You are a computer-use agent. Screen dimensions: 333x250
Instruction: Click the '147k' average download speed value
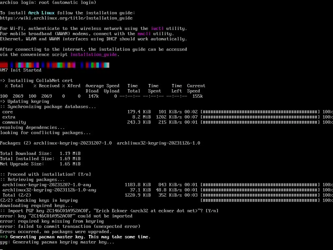coord(93,96)
